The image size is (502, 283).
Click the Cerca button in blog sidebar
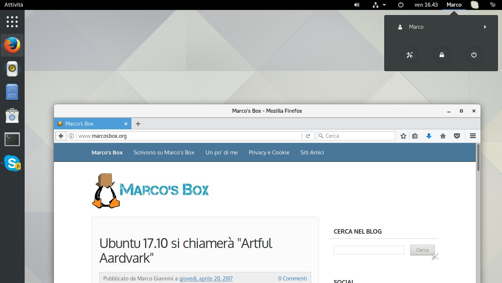422,250
